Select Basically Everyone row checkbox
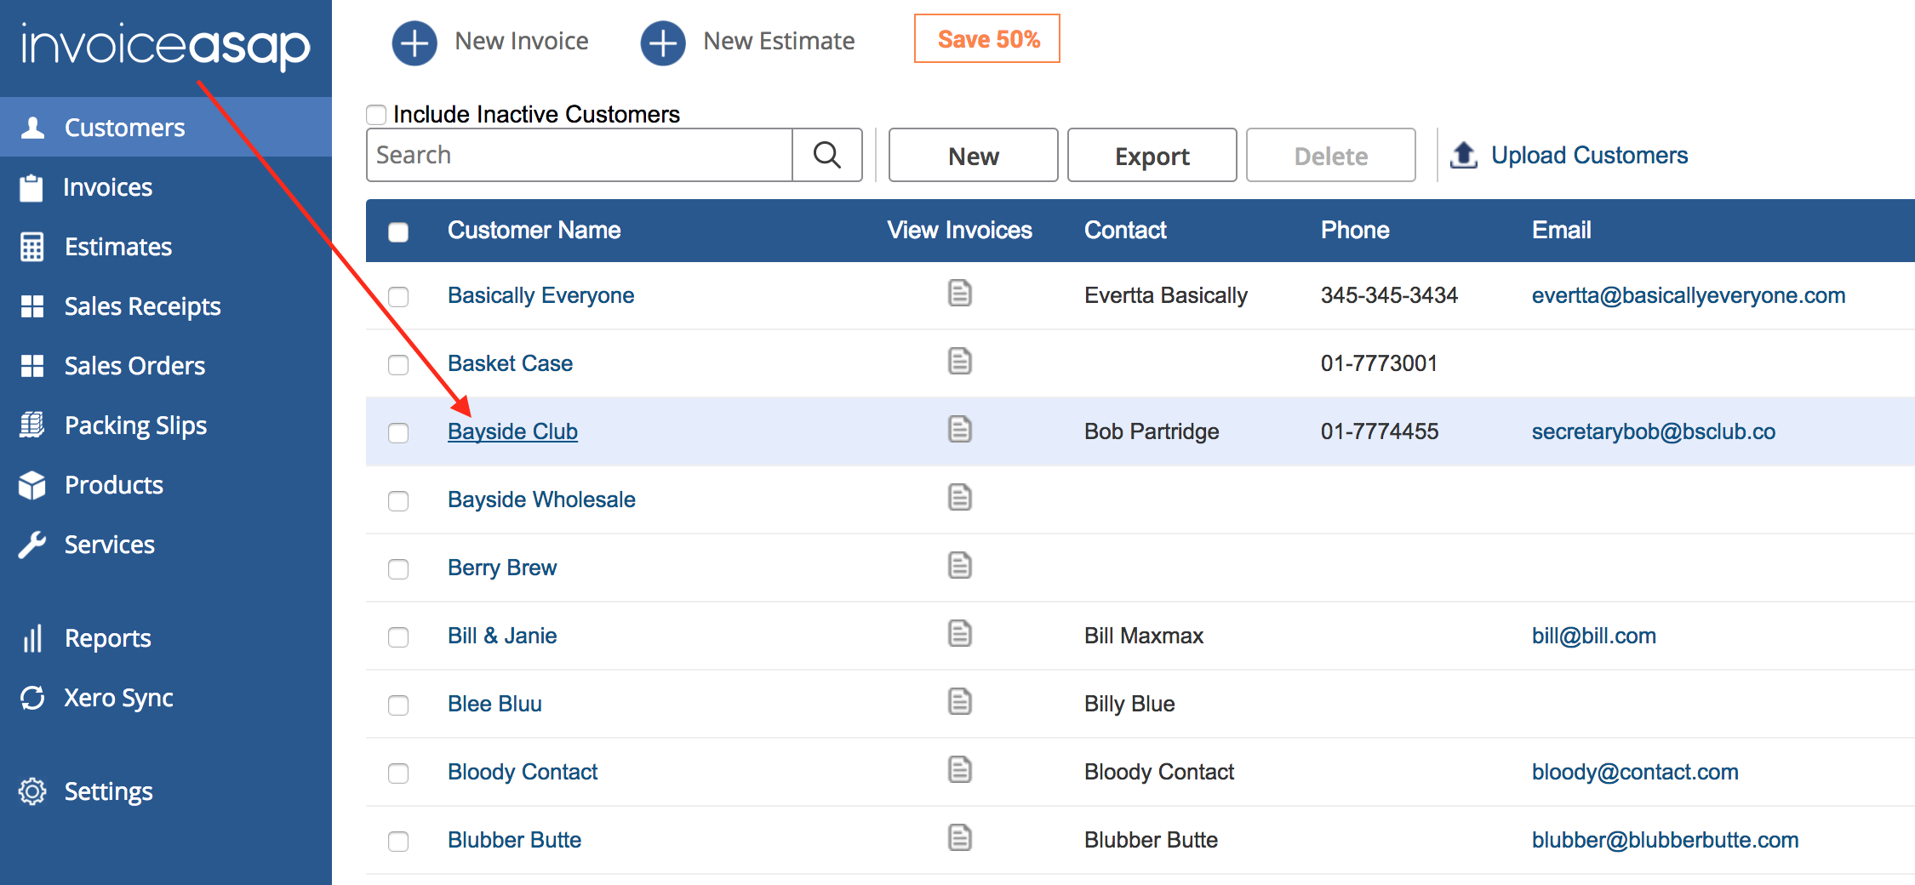 pos(398,296)
